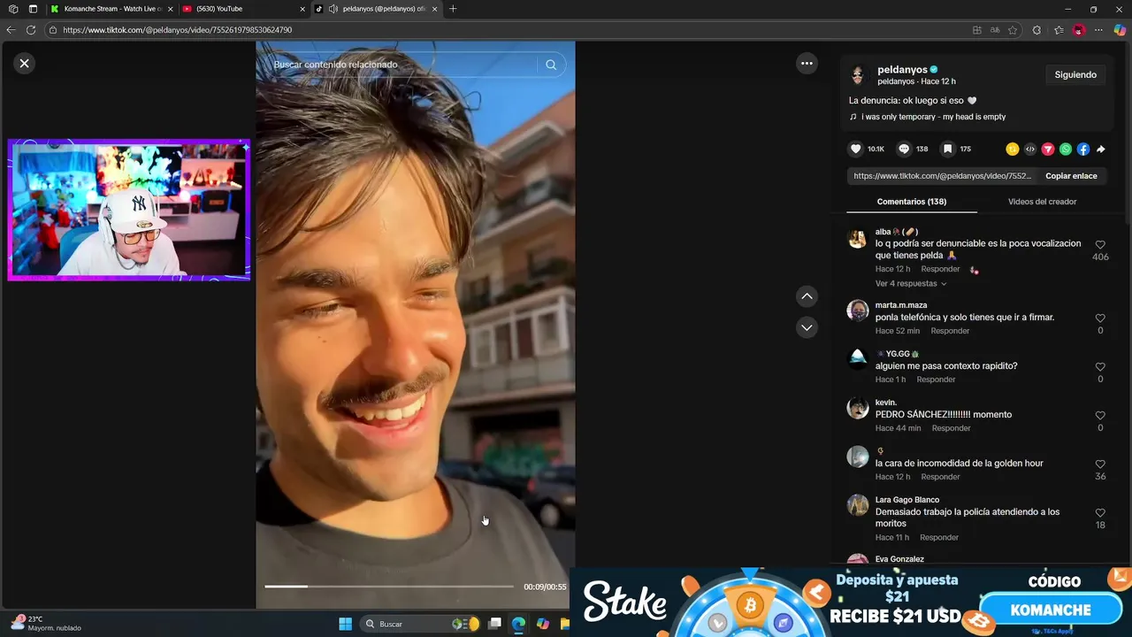Like marta.m.maza's comment

(x=1100, y=318)
